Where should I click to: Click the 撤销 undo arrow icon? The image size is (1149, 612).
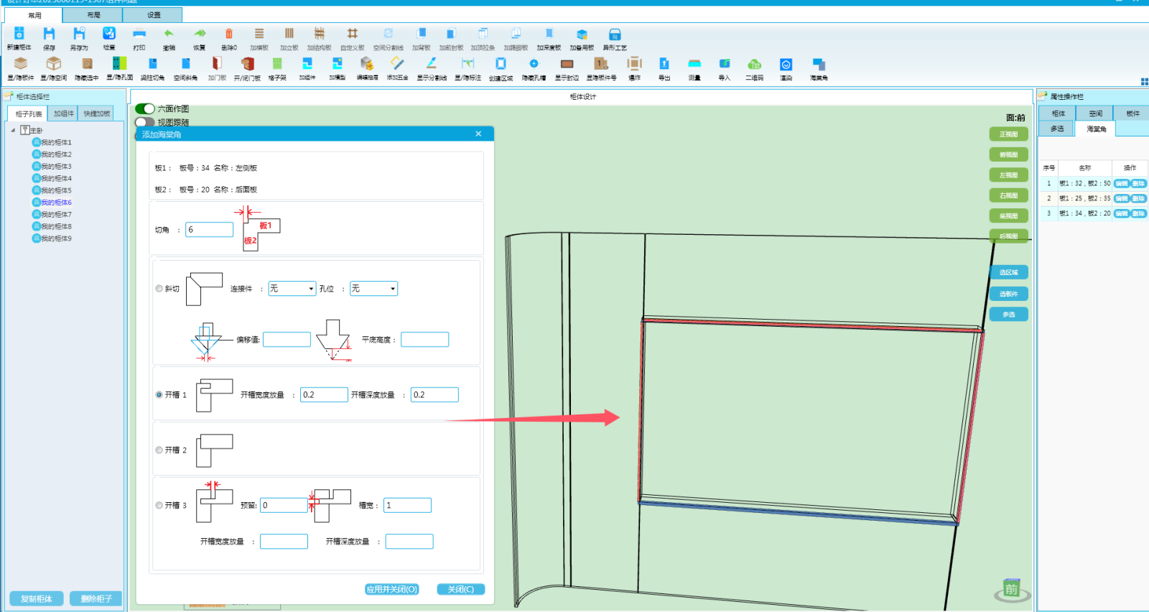[x=169, y=34]
